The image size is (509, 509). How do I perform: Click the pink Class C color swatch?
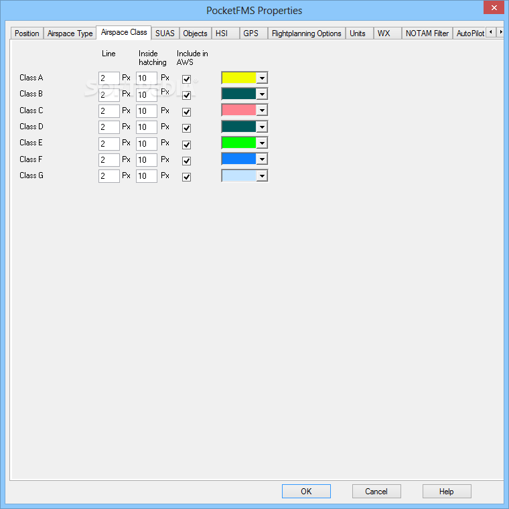pos(239,111)
